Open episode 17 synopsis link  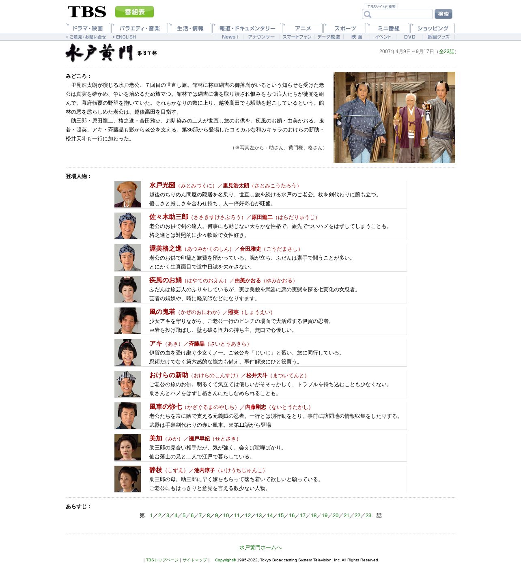pos(303,516)
